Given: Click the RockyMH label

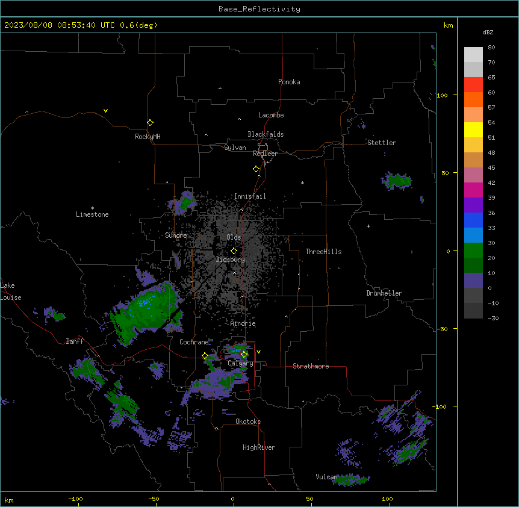Looking at the screenshot, I should 148,137.
